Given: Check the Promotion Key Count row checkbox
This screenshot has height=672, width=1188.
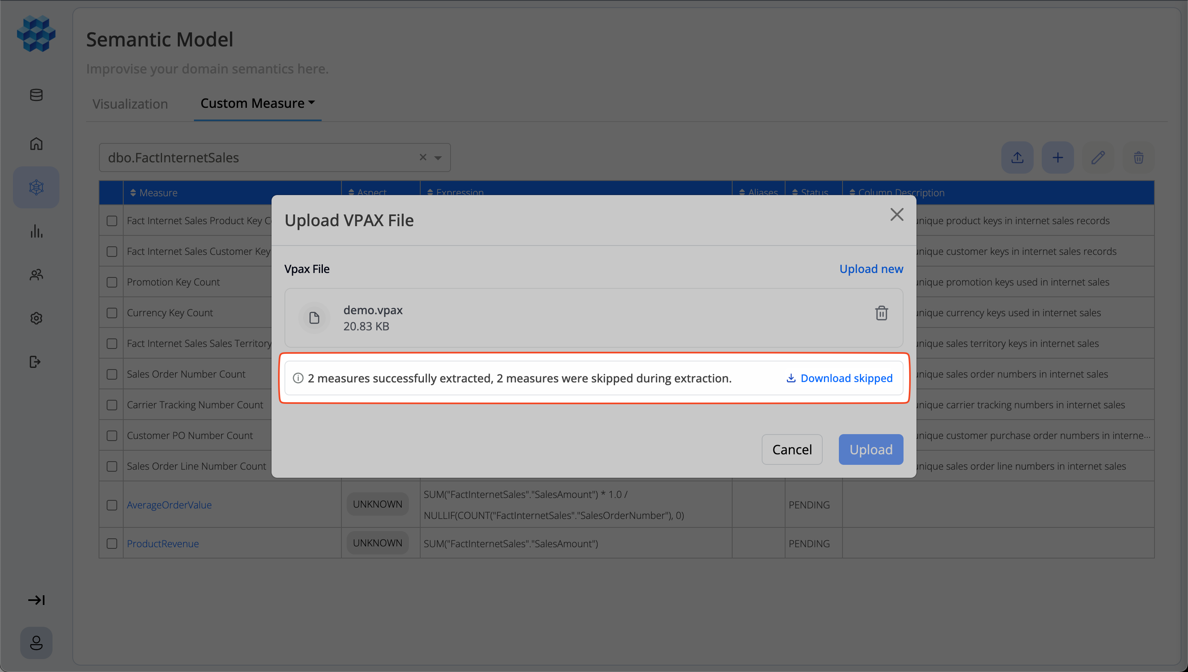Looking at the screenshot, I should [x=112, y=282].
